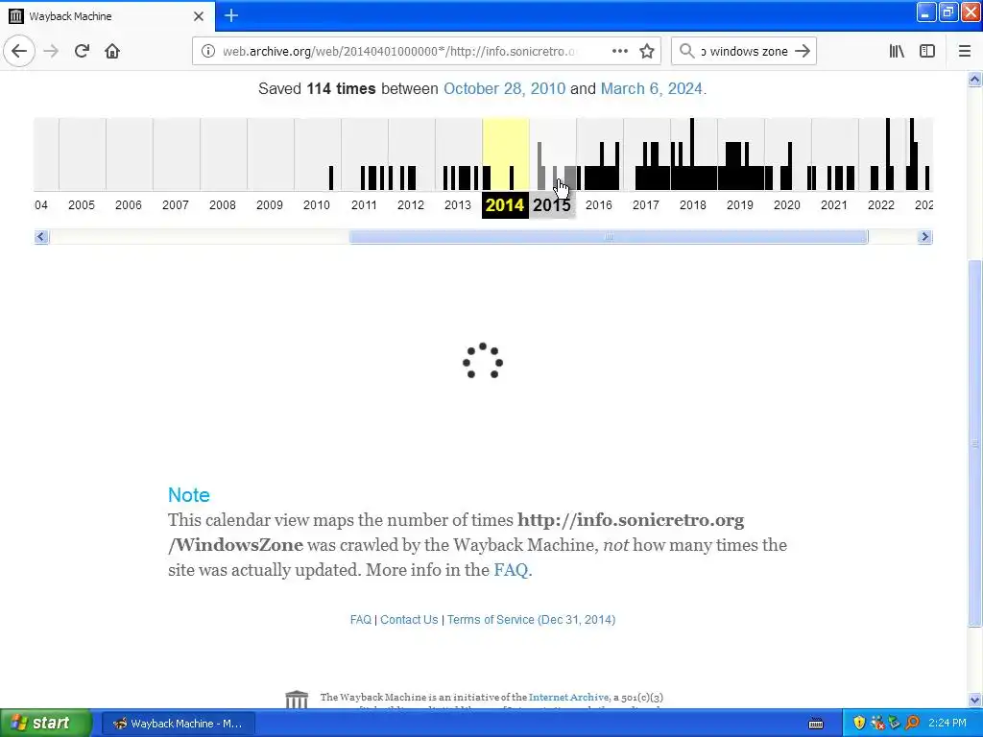Open the Library icon
This screenshot has width=983, height=737.
[x=897, y=52]
